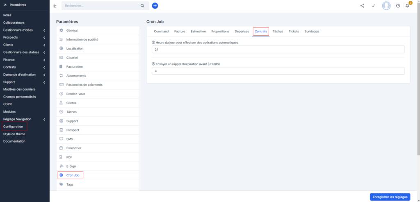Screen dimensions: 420x202
Task: Click the repeat icon for Abonnements
Action: click(x=61, y=76)
